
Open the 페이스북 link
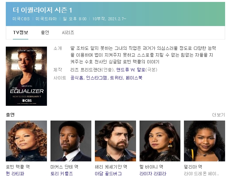tap(134, 78)
